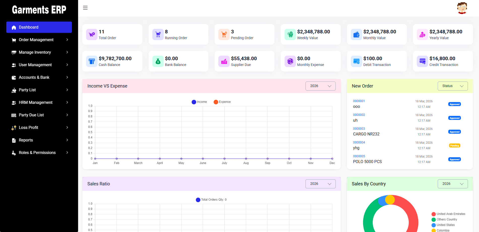Click the Cash Balance icon

tap(92, 61)
